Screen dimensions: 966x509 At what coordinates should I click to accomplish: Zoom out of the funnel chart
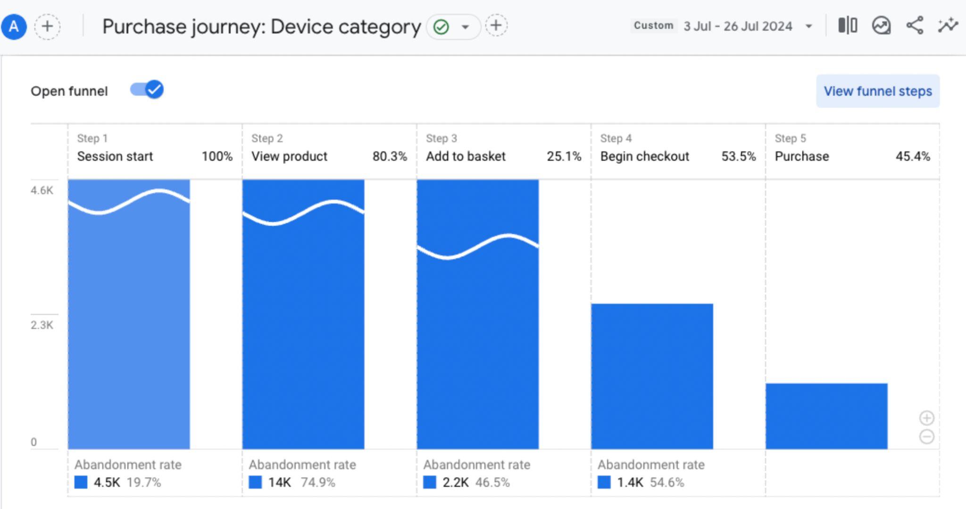[926, 437]
